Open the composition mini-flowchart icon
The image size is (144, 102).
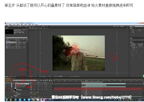click(38, 80)
